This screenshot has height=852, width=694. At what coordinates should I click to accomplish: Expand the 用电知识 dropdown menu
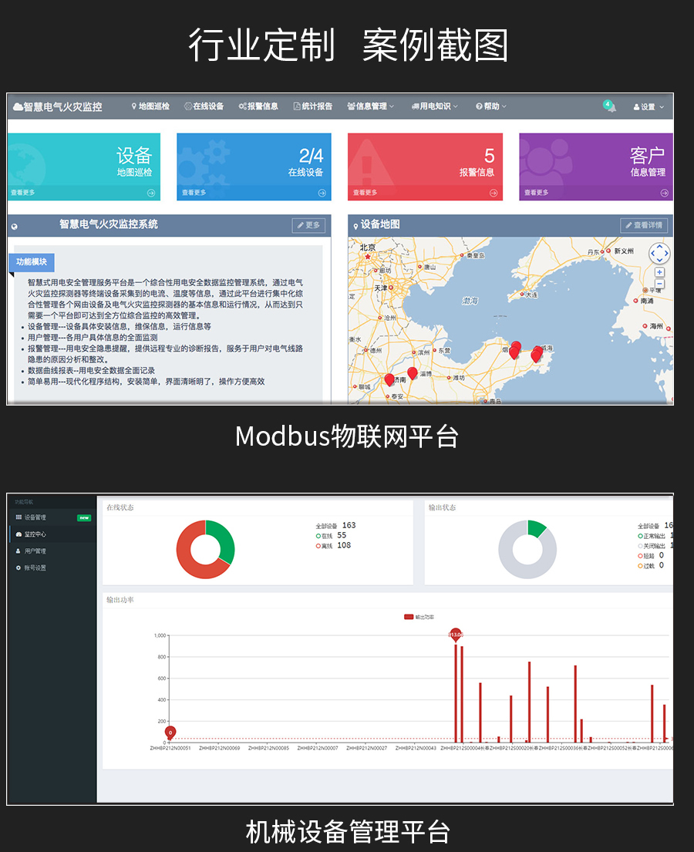(435, 106)
